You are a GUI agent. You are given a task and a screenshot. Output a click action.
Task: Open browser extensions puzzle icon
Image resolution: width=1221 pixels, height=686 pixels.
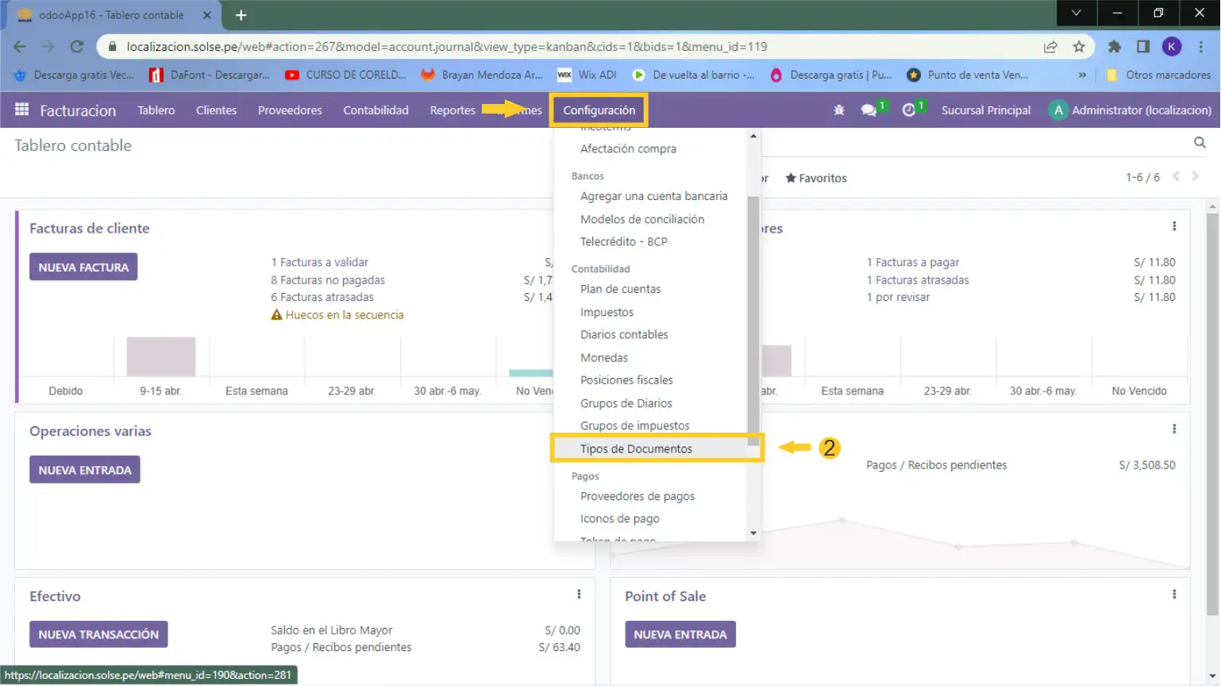click(x=1115, y=47)
